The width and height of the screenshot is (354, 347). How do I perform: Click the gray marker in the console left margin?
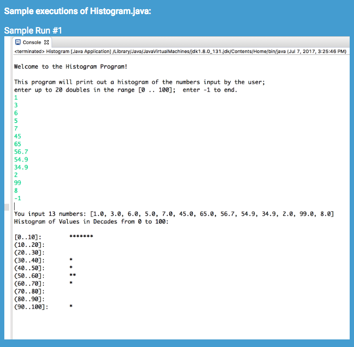[x=7, y=207]
